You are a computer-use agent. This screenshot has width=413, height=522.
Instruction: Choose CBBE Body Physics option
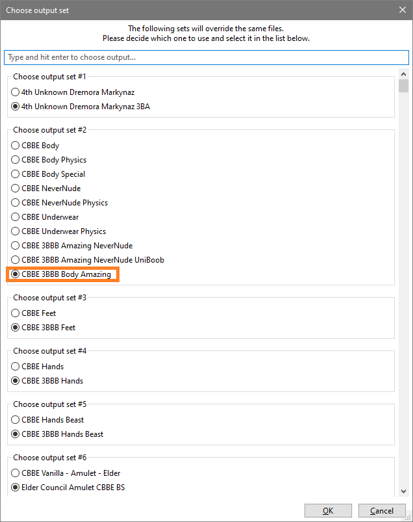[49, 160]
